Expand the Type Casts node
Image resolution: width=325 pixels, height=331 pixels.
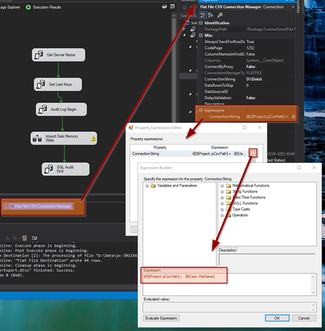click(x=222, y=210)
